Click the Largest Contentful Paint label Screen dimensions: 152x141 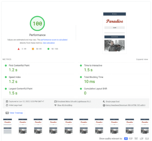(x=21, y=89)
